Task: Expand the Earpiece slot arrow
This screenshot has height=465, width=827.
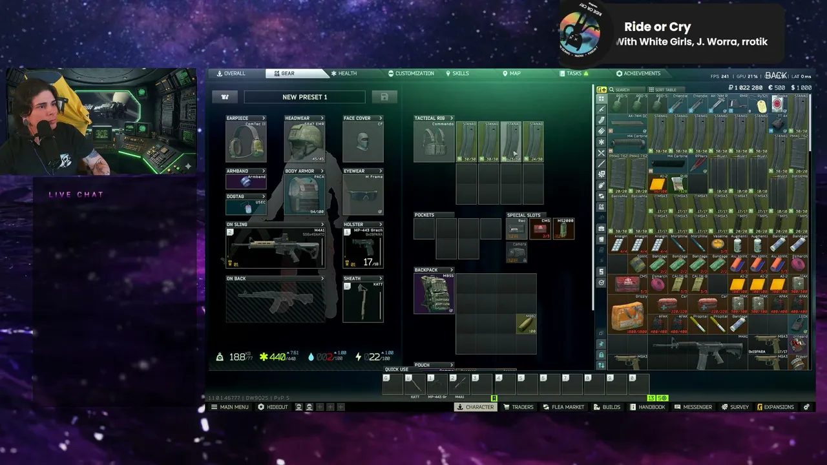Action: (264, 118)
